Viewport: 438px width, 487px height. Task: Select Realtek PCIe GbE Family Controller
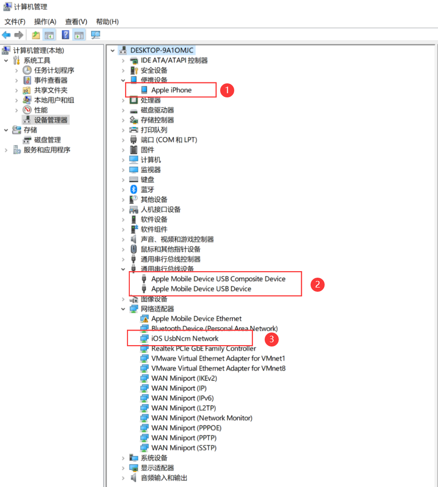pyautogui.click(x=203, y=348)
